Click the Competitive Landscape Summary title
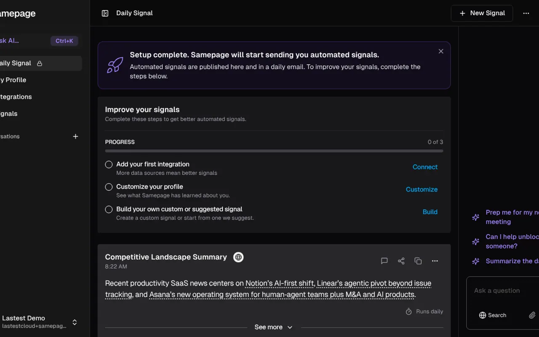This screenshot has width=539, height=337. point(166,257)
